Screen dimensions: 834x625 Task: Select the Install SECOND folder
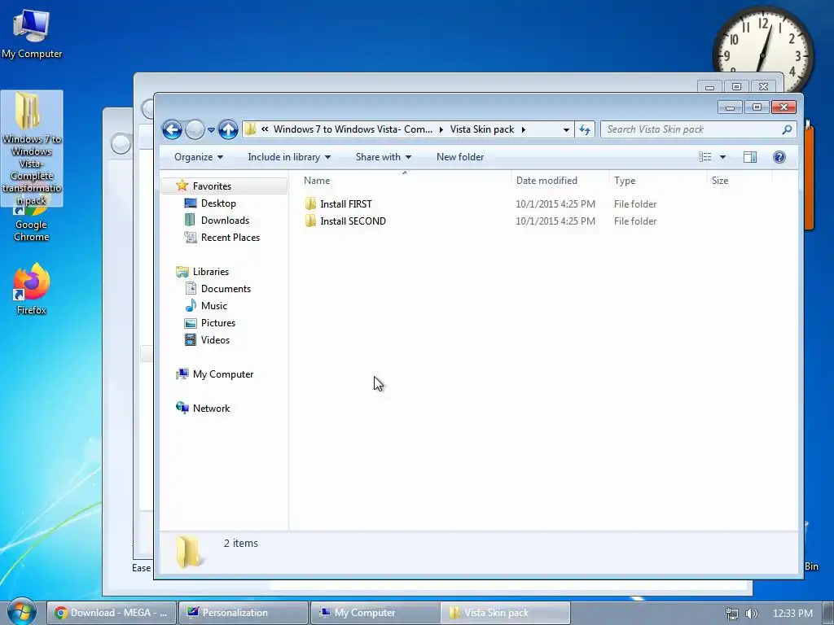pos(353,221)
